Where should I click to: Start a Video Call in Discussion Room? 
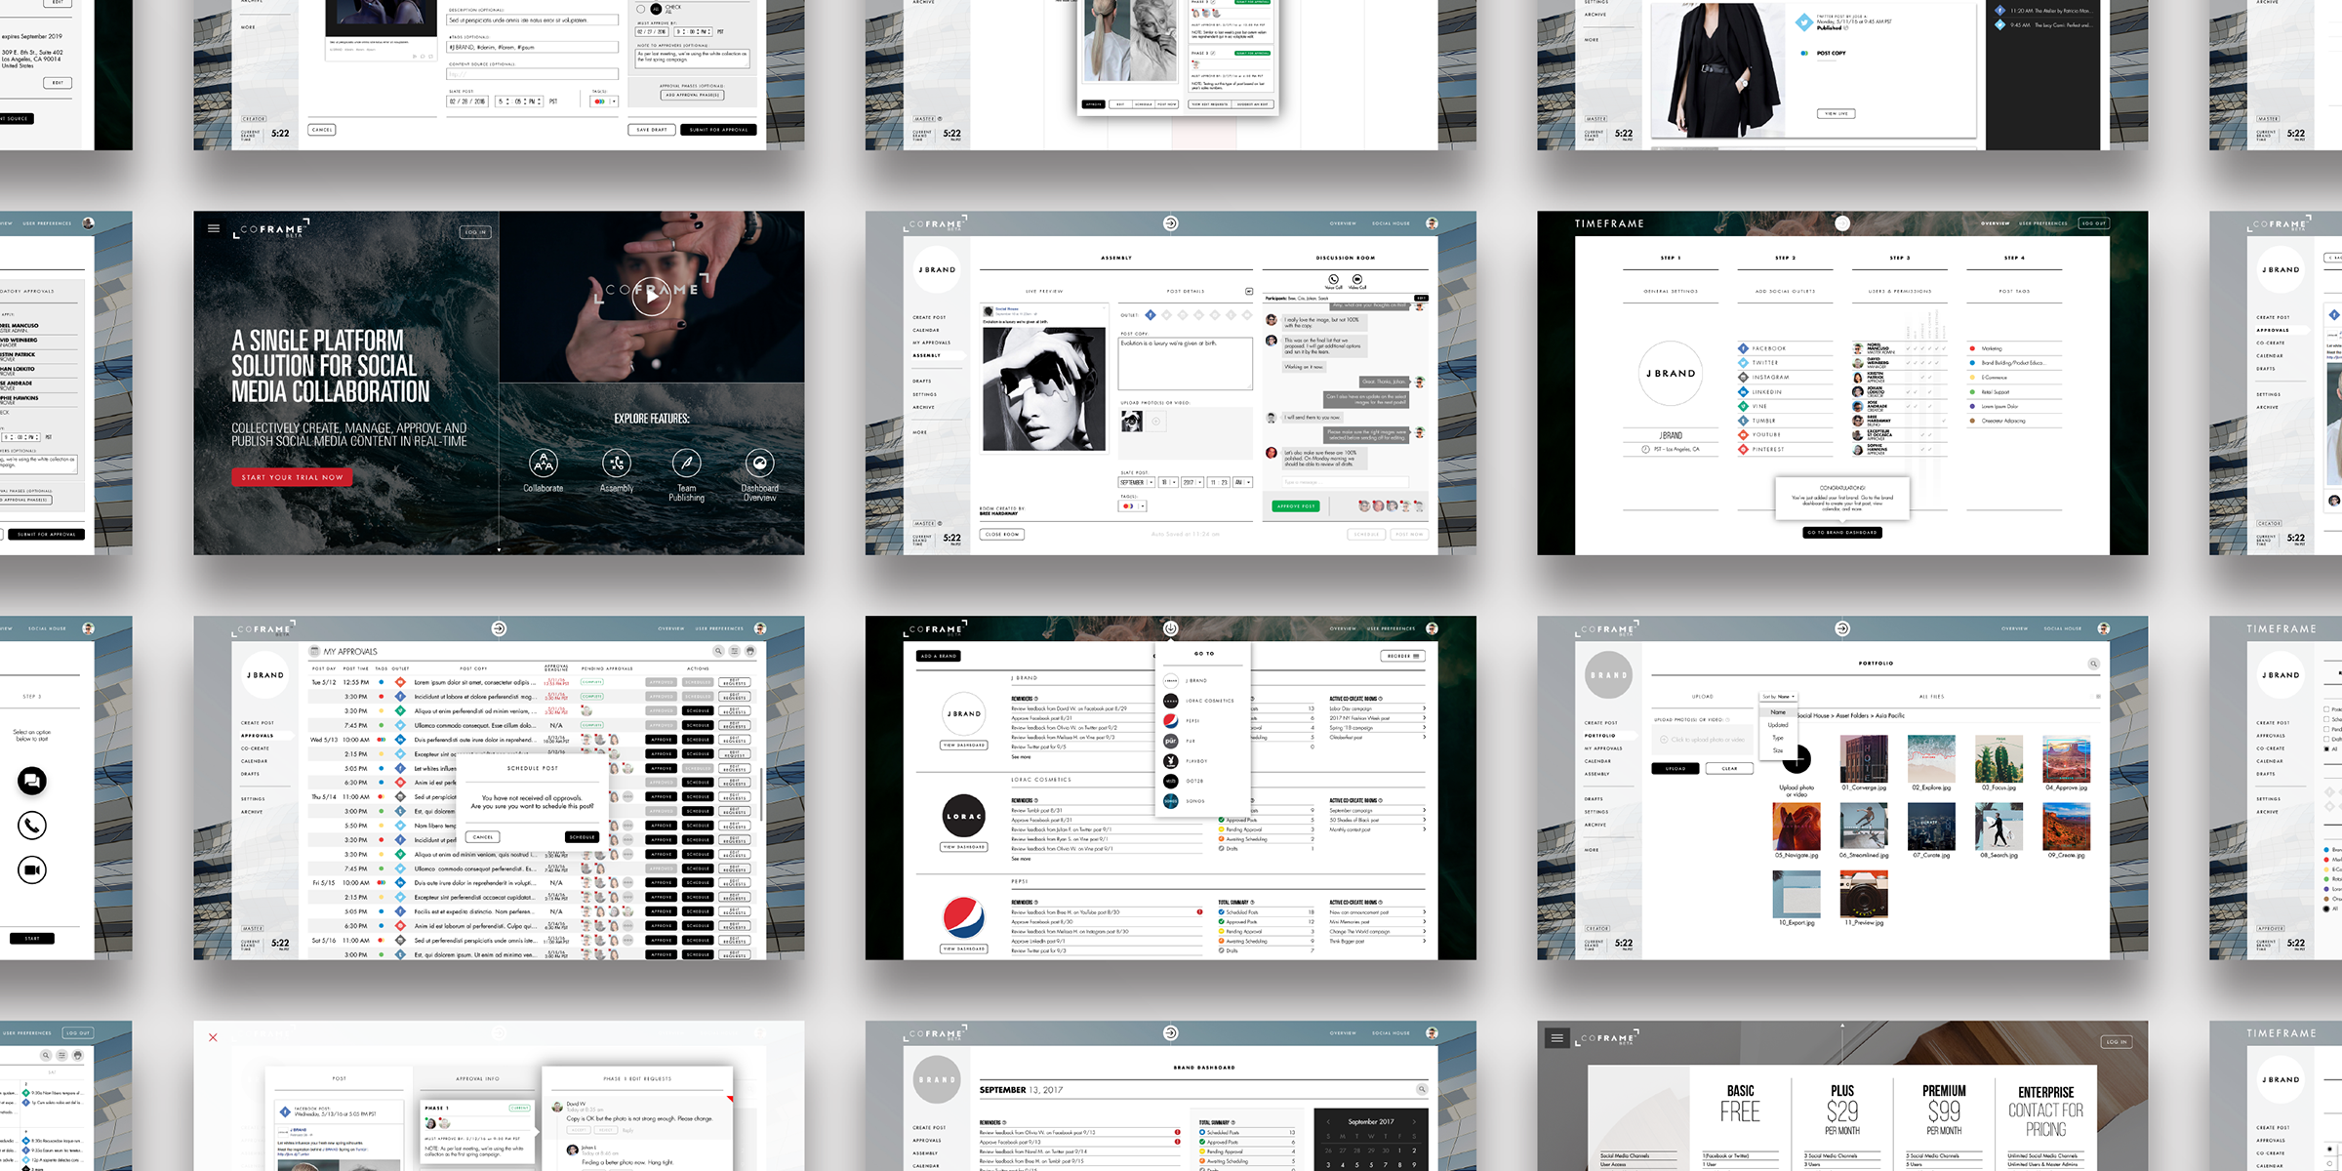point(1356,280)
